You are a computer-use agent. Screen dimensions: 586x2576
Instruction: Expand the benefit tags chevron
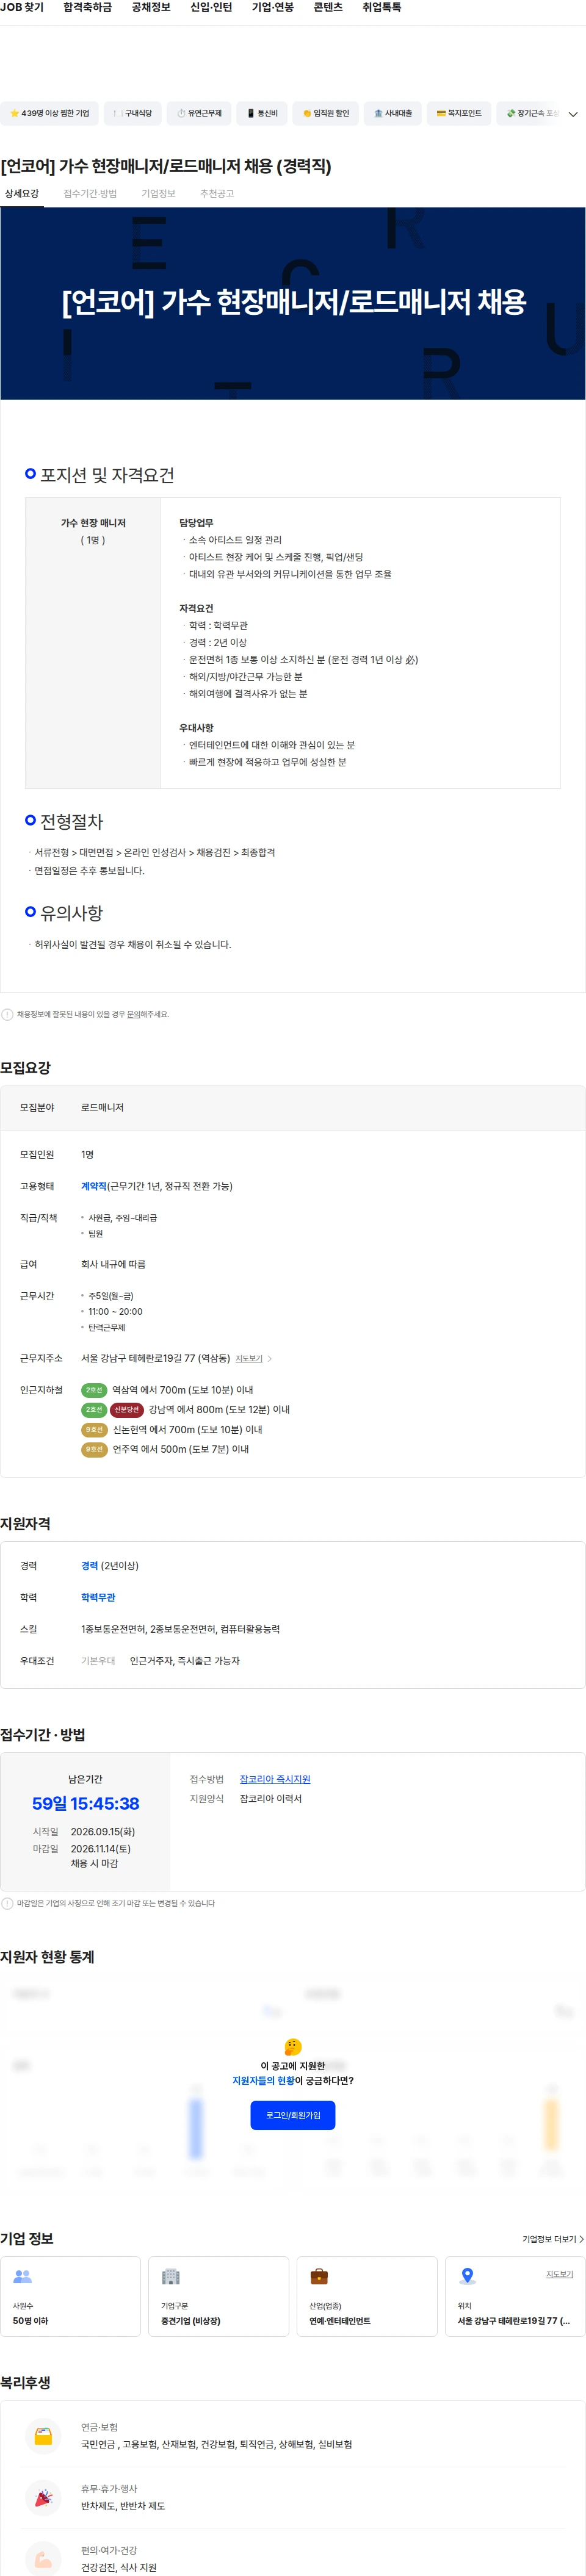[x=573, y=114]
